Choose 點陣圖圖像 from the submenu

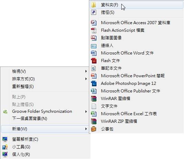coord(136,38)
